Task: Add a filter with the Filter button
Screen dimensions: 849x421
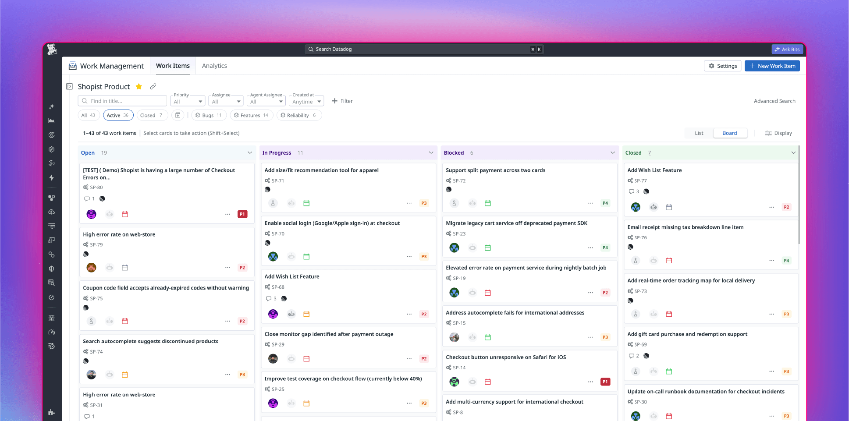Action: (342, 101)
